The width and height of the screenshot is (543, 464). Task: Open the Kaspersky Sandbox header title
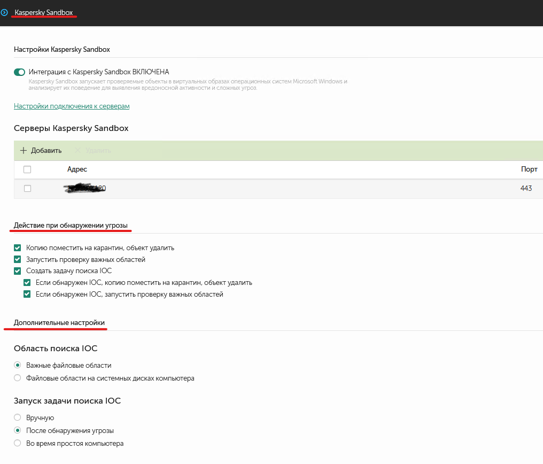(x=44, y=12)
